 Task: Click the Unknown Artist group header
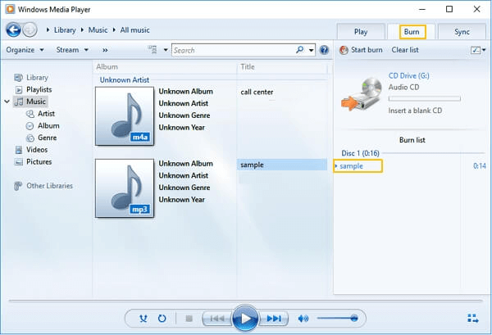click(125, 80)
